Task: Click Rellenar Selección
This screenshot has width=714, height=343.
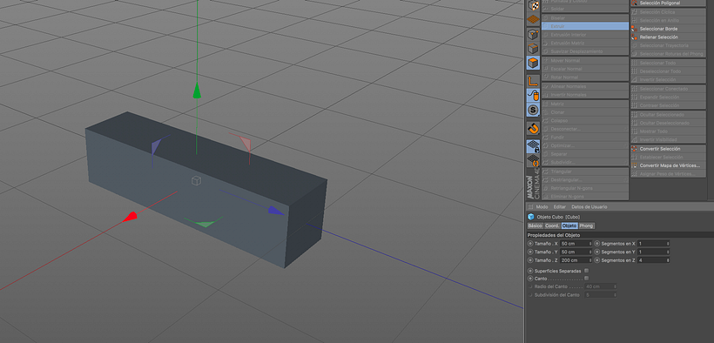Action: click(x=668, y=37)
